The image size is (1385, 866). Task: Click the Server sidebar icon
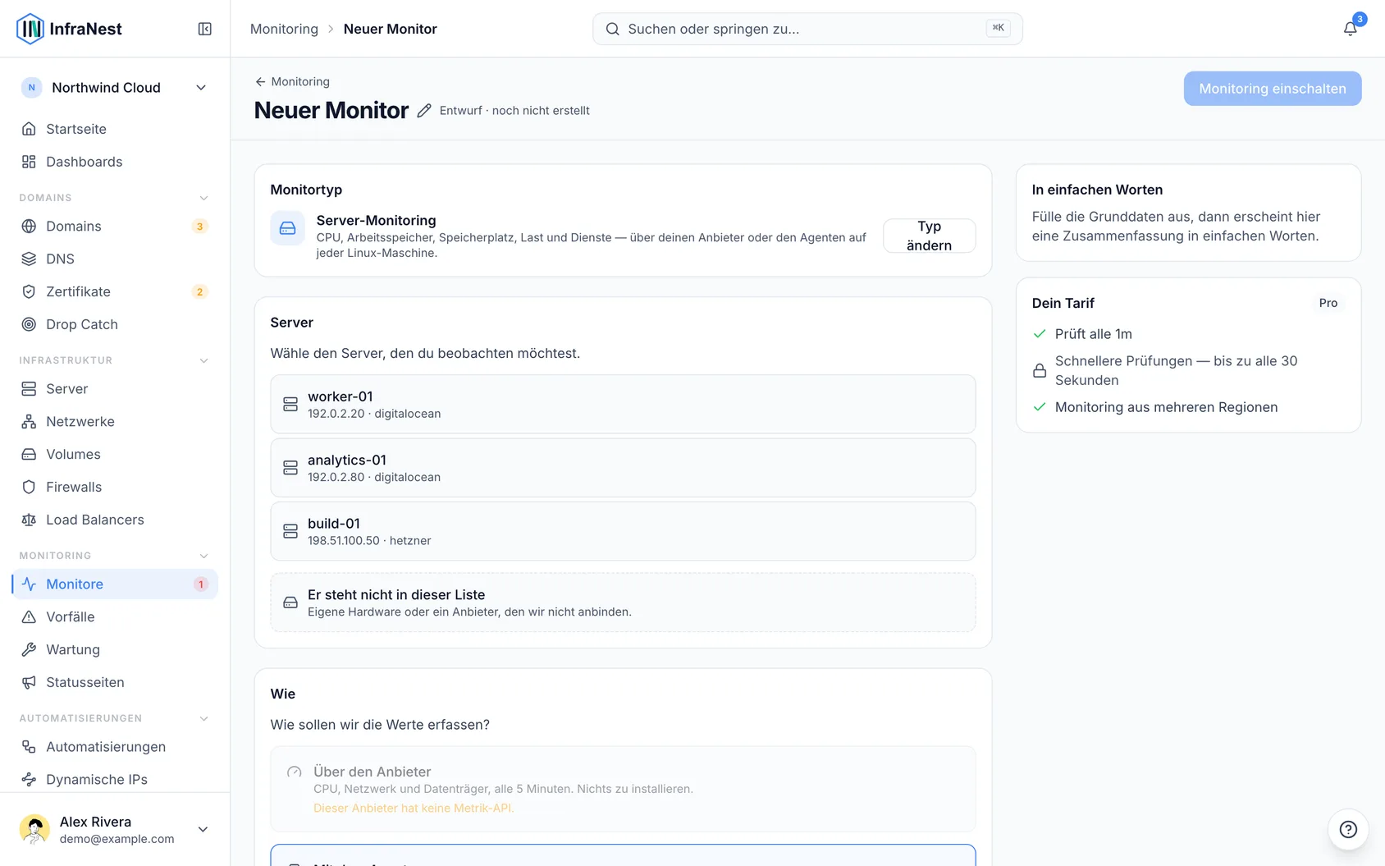[29, 388]
